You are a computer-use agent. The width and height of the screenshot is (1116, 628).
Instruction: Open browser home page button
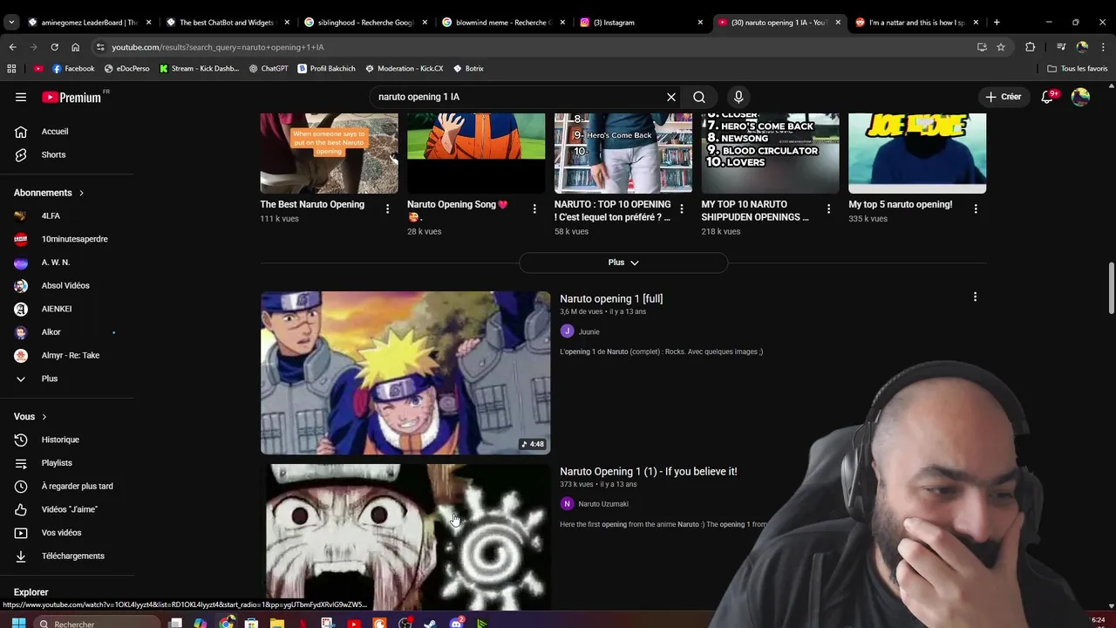click(75, 47)
